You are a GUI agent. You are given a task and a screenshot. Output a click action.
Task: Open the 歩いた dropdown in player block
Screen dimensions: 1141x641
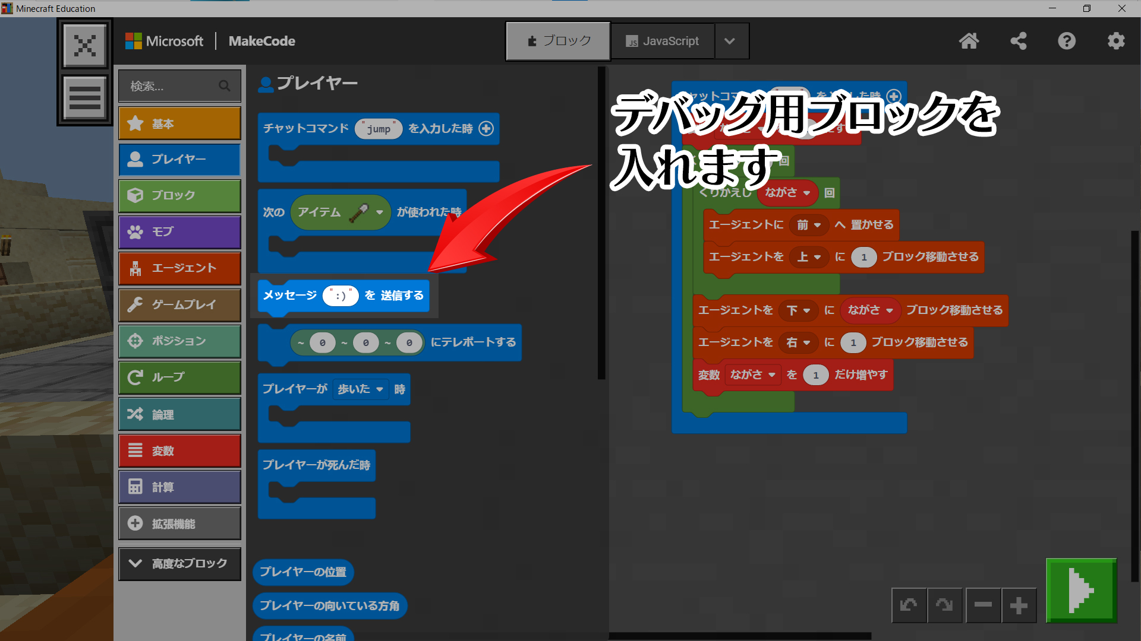(x=361, y=389)
